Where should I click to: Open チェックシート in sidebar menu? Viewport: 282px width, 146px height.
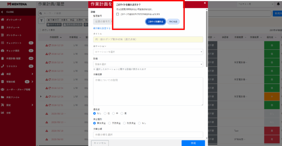tap(18, 43)
